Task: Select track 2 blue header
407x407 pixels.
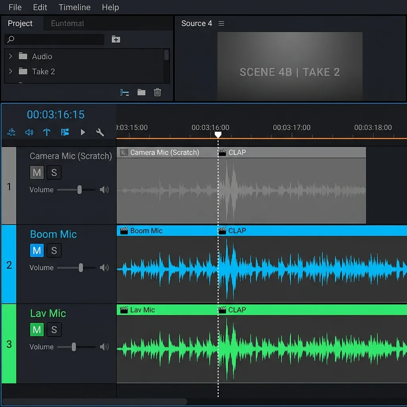Action: click(9, 264)
